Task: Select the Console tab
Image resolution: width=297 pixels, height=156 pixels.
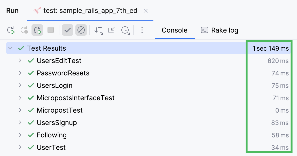Action: [175, 30]
